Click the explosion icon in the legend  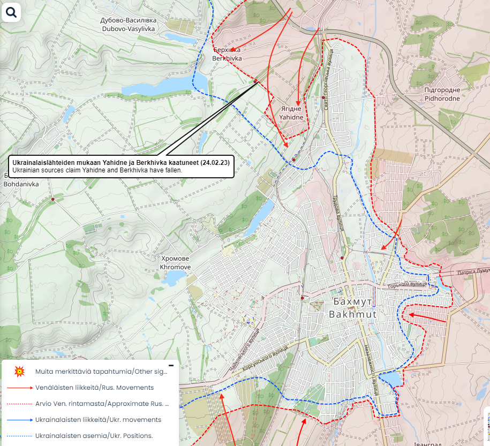pos(20,372)
